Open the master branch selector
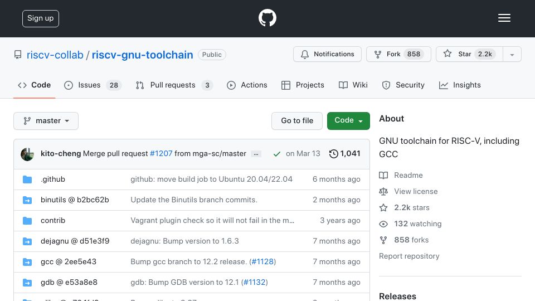This screenshot has width=535, height=301. 46,121
